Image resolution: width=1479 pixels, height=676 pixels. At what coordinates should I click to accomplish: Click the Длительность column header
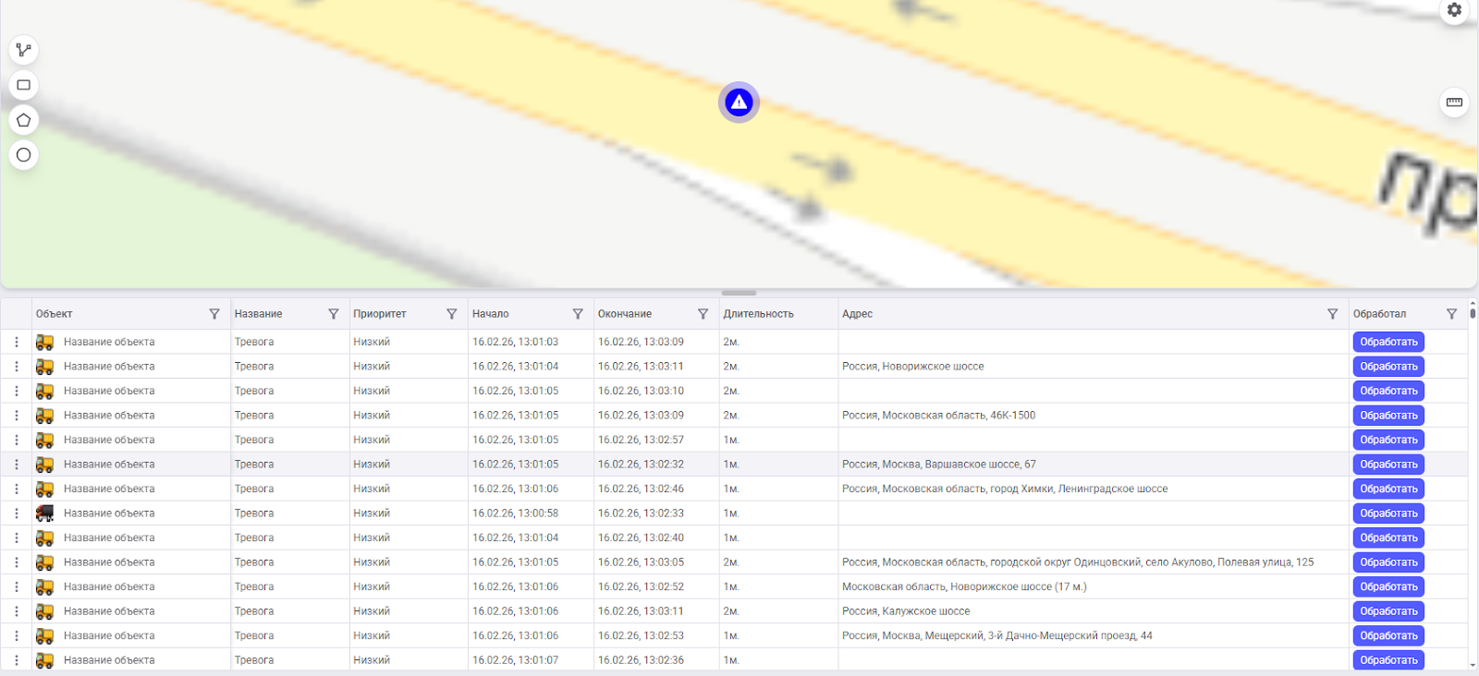[758, 314]
